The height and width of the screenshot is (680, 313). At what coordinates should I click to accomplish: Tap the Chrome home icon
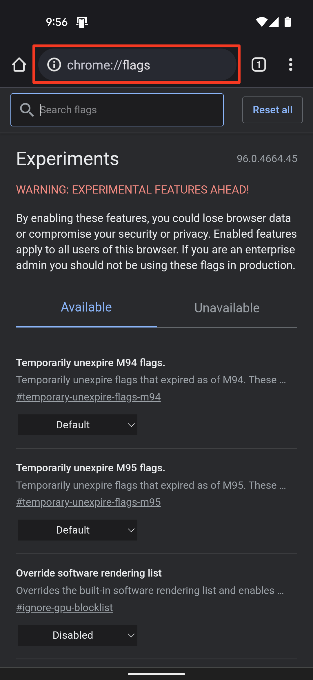pyautogui.click(x=19, y=65)
